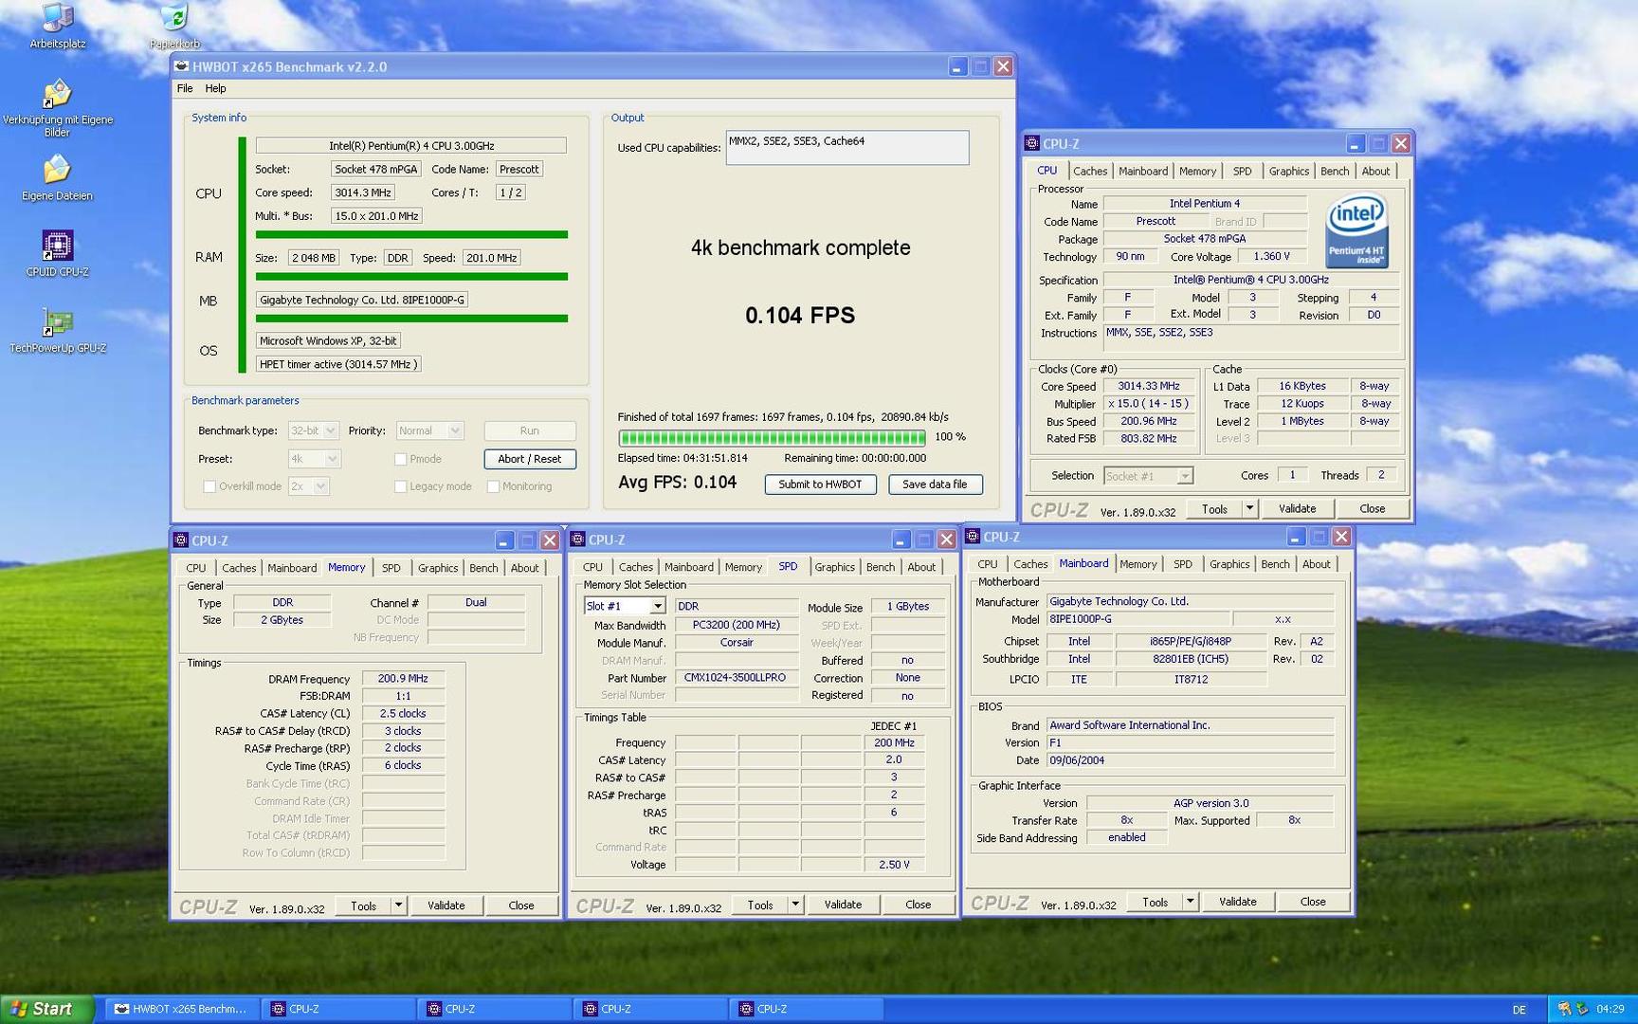Click the Used CPU capabilities text box
The height and width of the screenshot is (1024, 1638).
coord(847,148)
